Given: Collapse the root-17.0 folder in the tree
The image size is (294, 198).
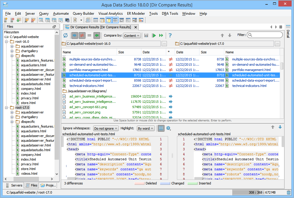Looking at the screenshot, I should (6, 108).
